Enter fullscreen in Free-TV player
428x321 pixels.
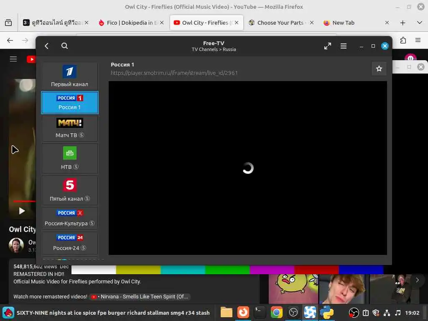[327, 46]
